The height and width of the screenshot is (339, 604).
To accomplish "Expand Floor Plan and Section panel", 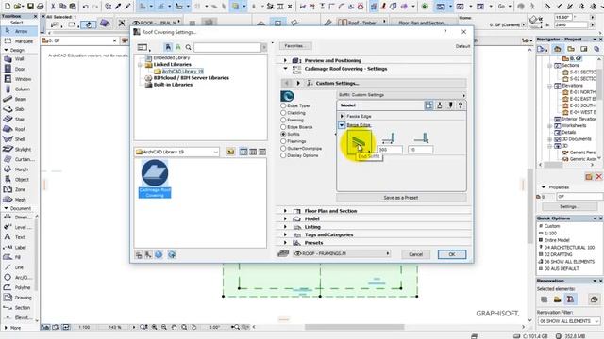I will pyautogui.click(x=285, y=211).
